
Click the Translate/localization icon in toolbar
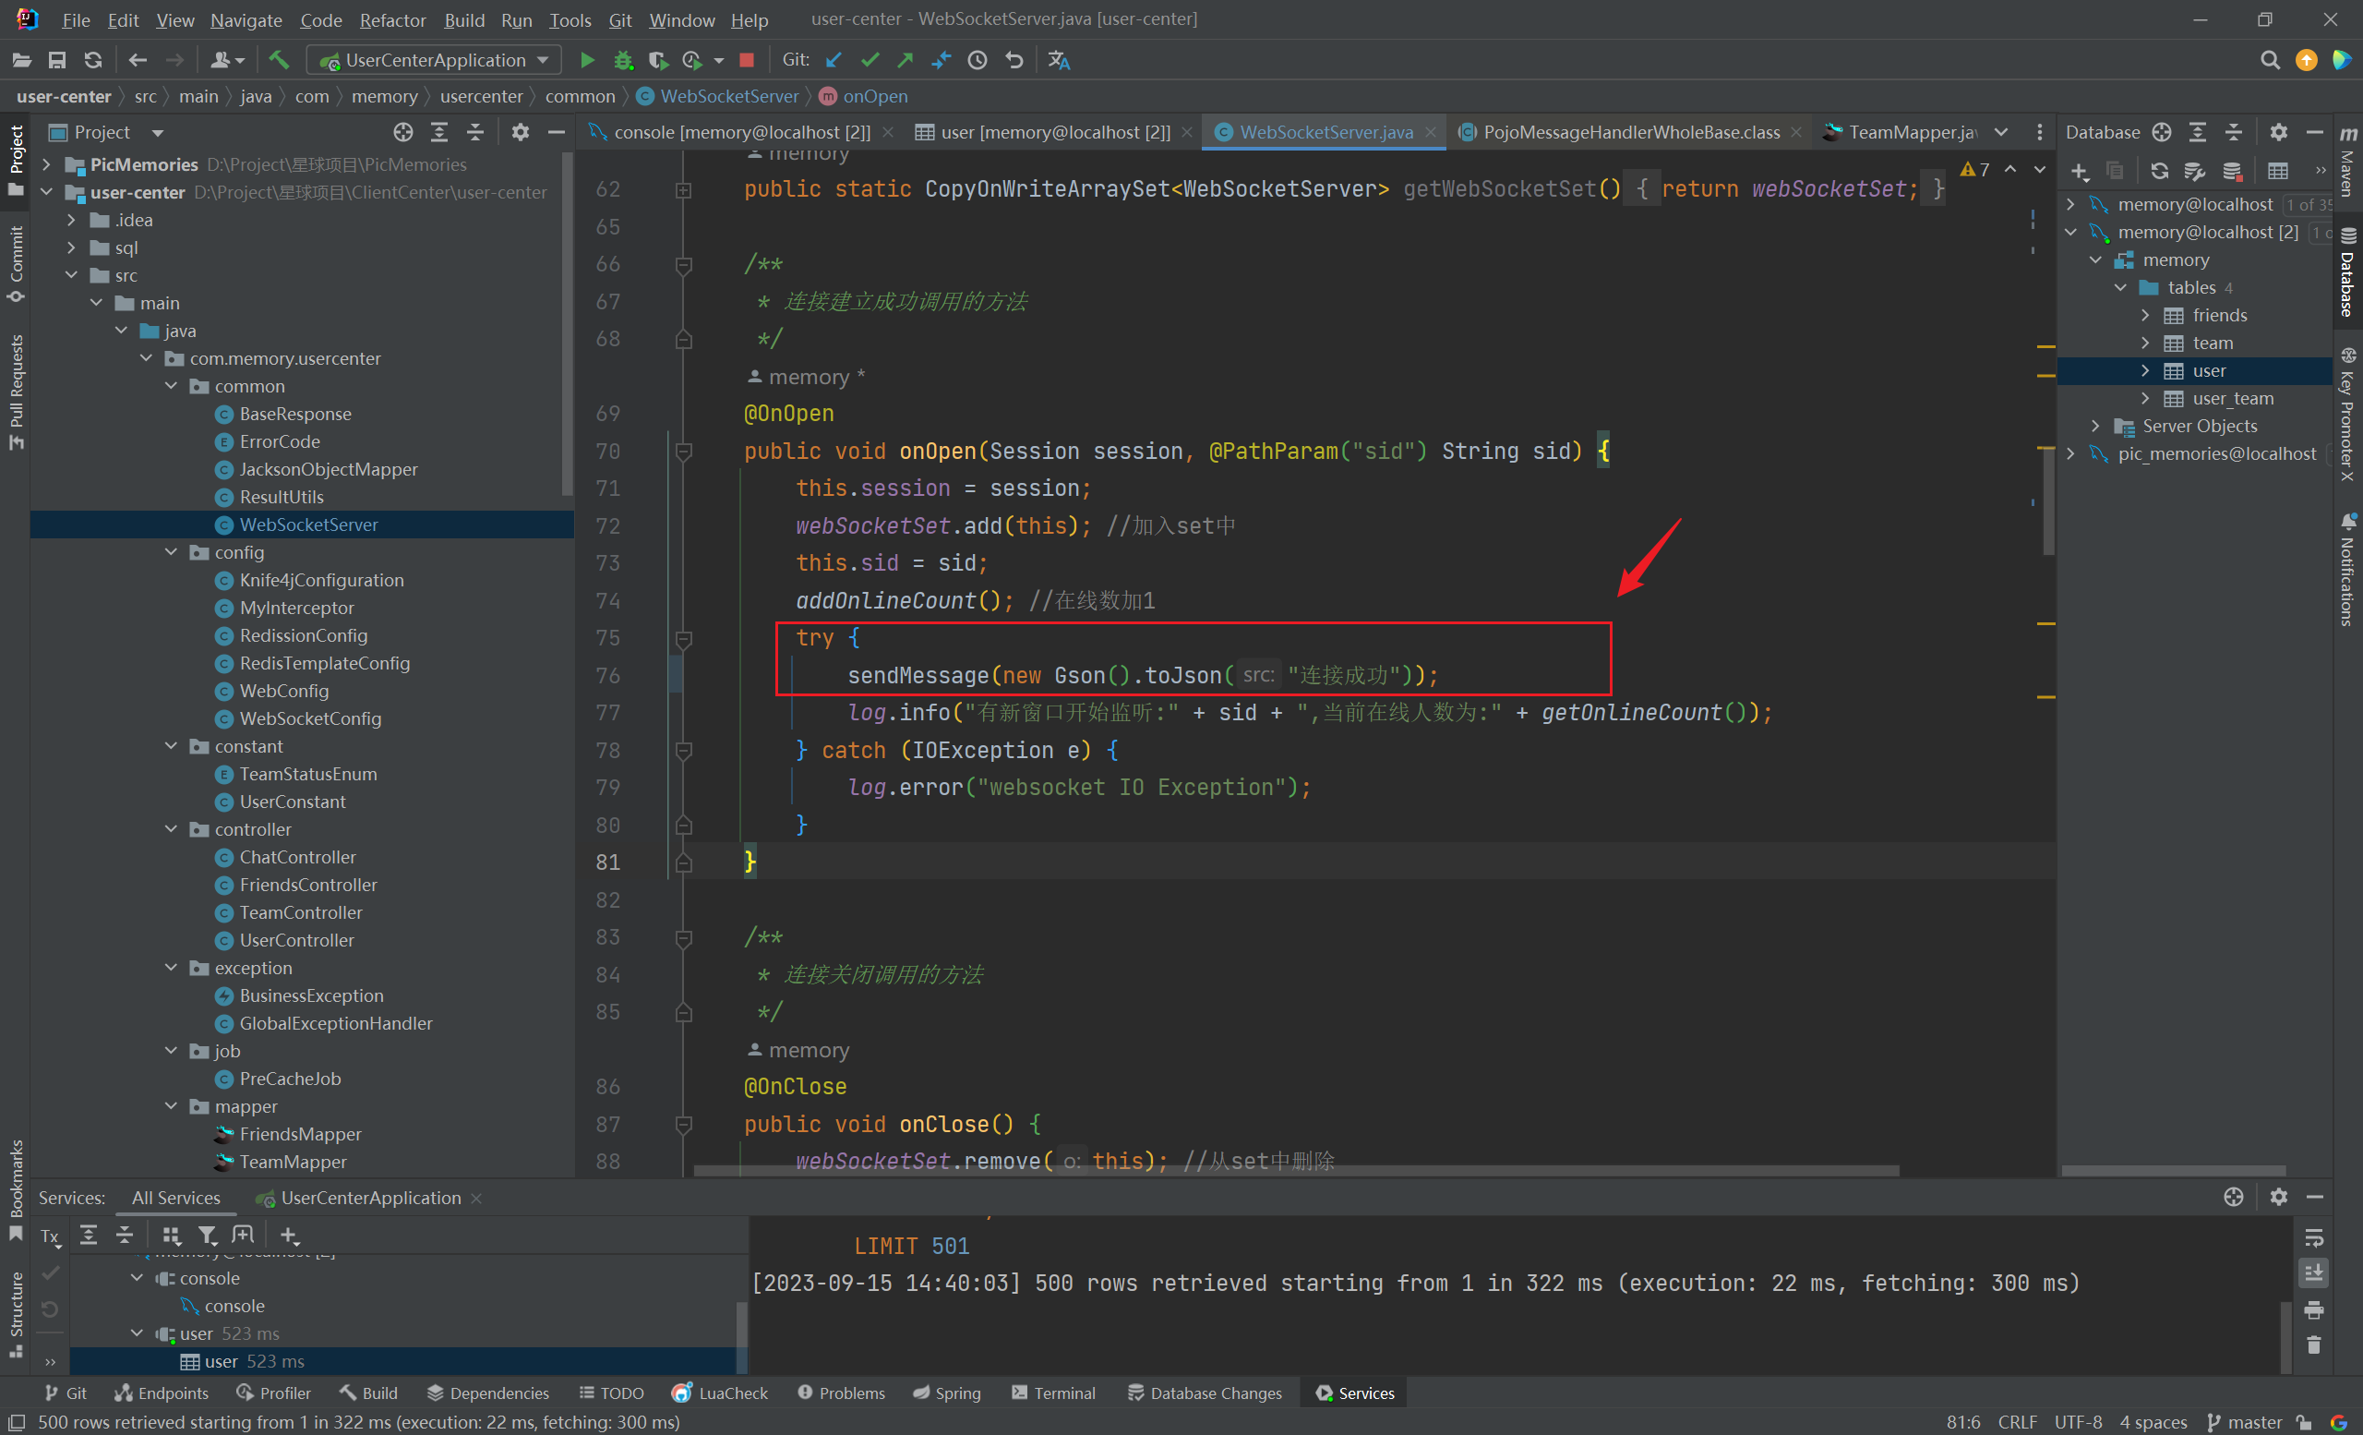[x=1060, y=61]
